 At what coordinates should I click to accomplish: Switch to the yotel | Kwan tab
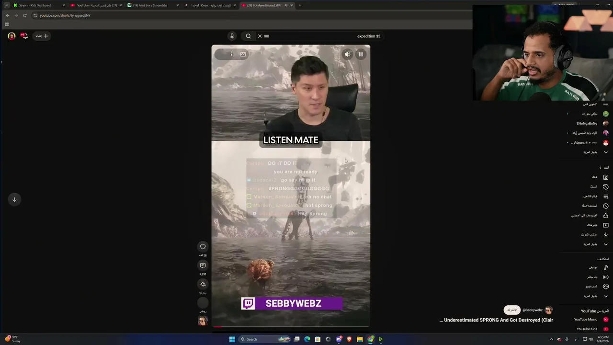[210, 5]
